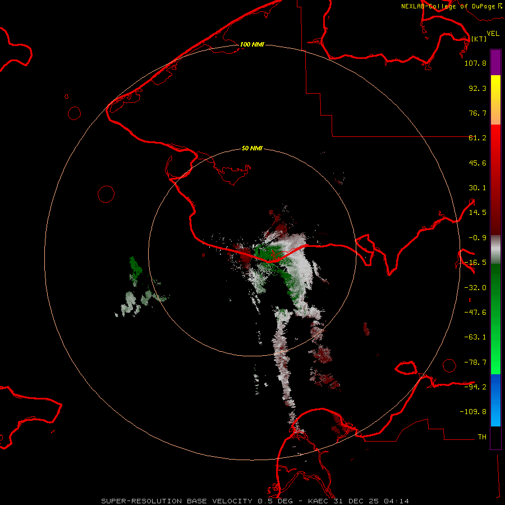Click the purple segment of the color bar
The width and height of the screenshot is (505, 505).
(x=495, y=62)
